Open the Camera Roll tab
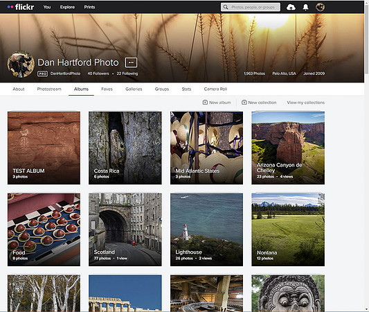Screen dimensions: 369x312 click(x=215, y=89)
